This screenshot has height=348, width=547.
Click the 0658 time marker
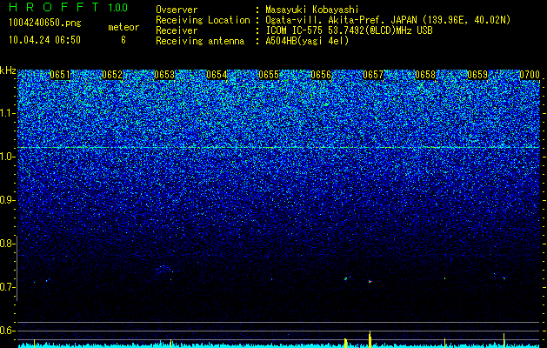(425, 75)
